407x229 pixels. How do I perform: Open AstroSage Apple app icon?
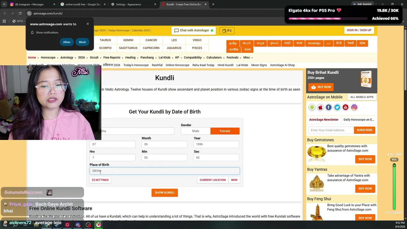pyautogui.click(x=321, y=108)
